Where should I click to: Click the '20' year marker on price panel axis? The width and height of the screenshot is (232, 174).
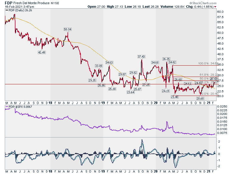(156, 103)
